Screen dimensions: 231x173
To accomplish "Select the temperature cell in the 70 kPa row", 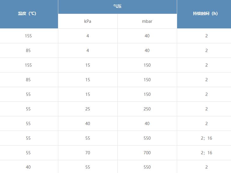I will click(x=28, y=153).
